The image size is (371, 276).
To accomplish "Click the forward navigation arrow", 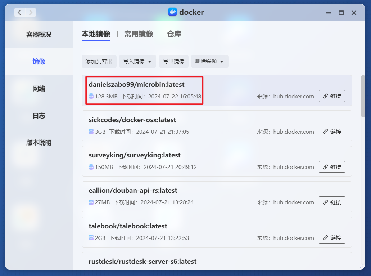I will pos(31,12).
